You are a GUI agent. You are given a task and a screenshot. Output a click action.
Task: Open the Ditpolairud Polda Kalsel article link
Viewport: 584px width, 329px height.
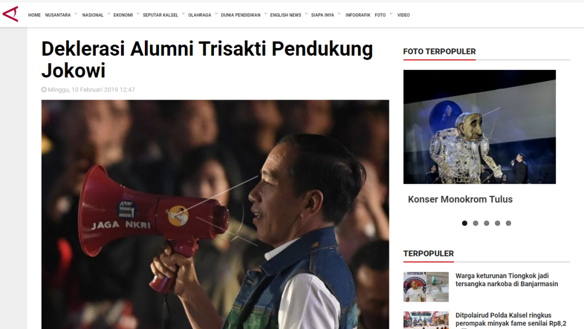coord(510,320)
